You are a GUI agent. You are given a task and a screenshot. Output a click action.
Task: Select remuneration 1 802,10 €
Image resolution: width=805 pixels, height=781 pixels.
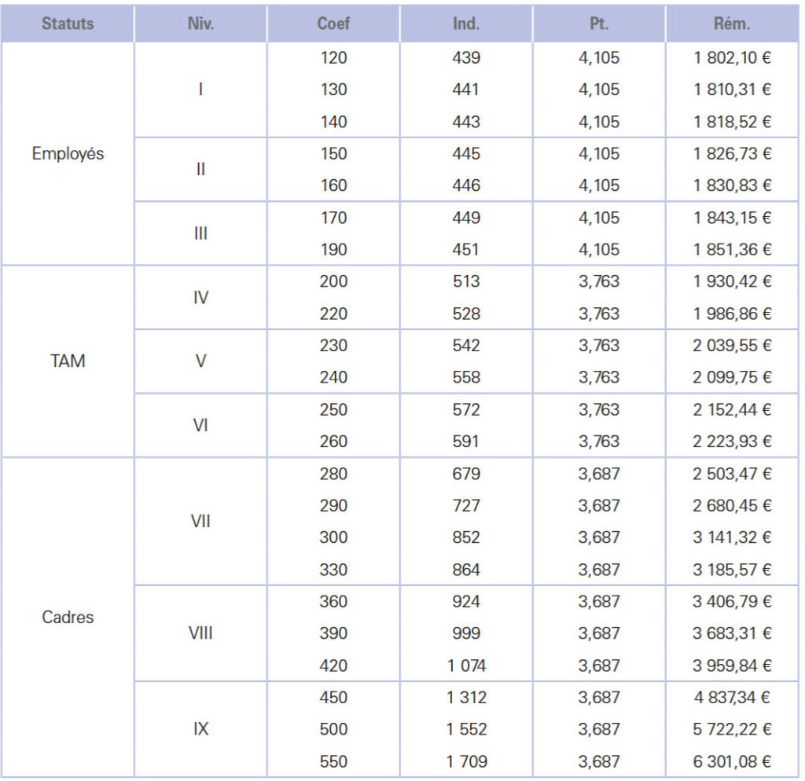pos(732,57)
